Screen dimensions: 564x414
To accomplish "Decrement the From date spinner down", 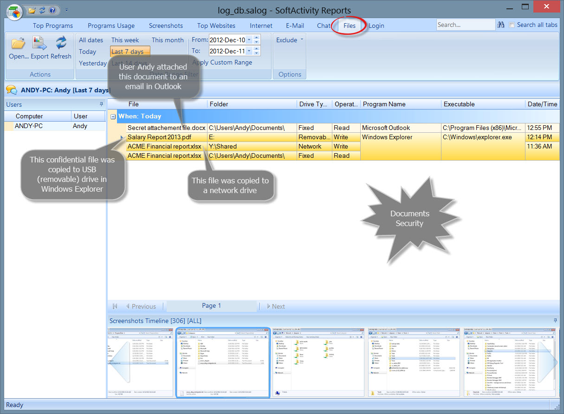I will [x=257, y=42].
